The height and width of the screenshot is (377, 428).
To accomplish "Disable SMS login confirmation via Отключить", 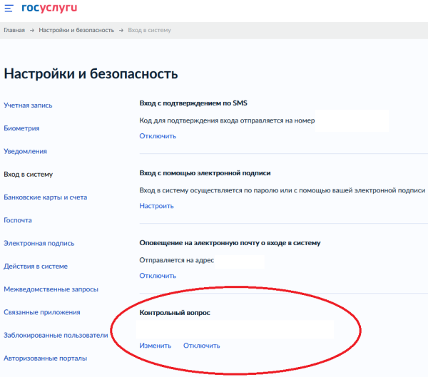I will click(158, 136).
